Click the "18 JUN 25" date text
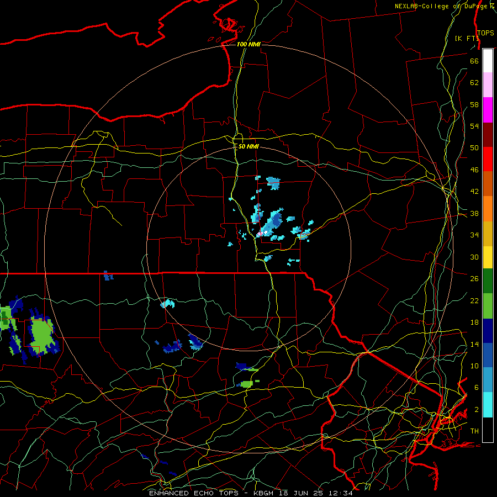 300,493
